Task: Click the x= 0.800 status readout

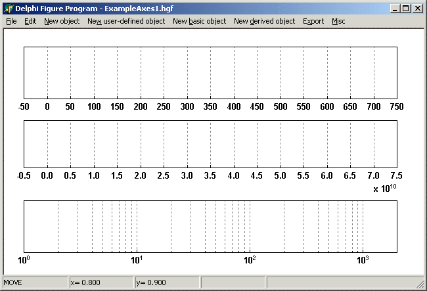Action: [101, 282]
